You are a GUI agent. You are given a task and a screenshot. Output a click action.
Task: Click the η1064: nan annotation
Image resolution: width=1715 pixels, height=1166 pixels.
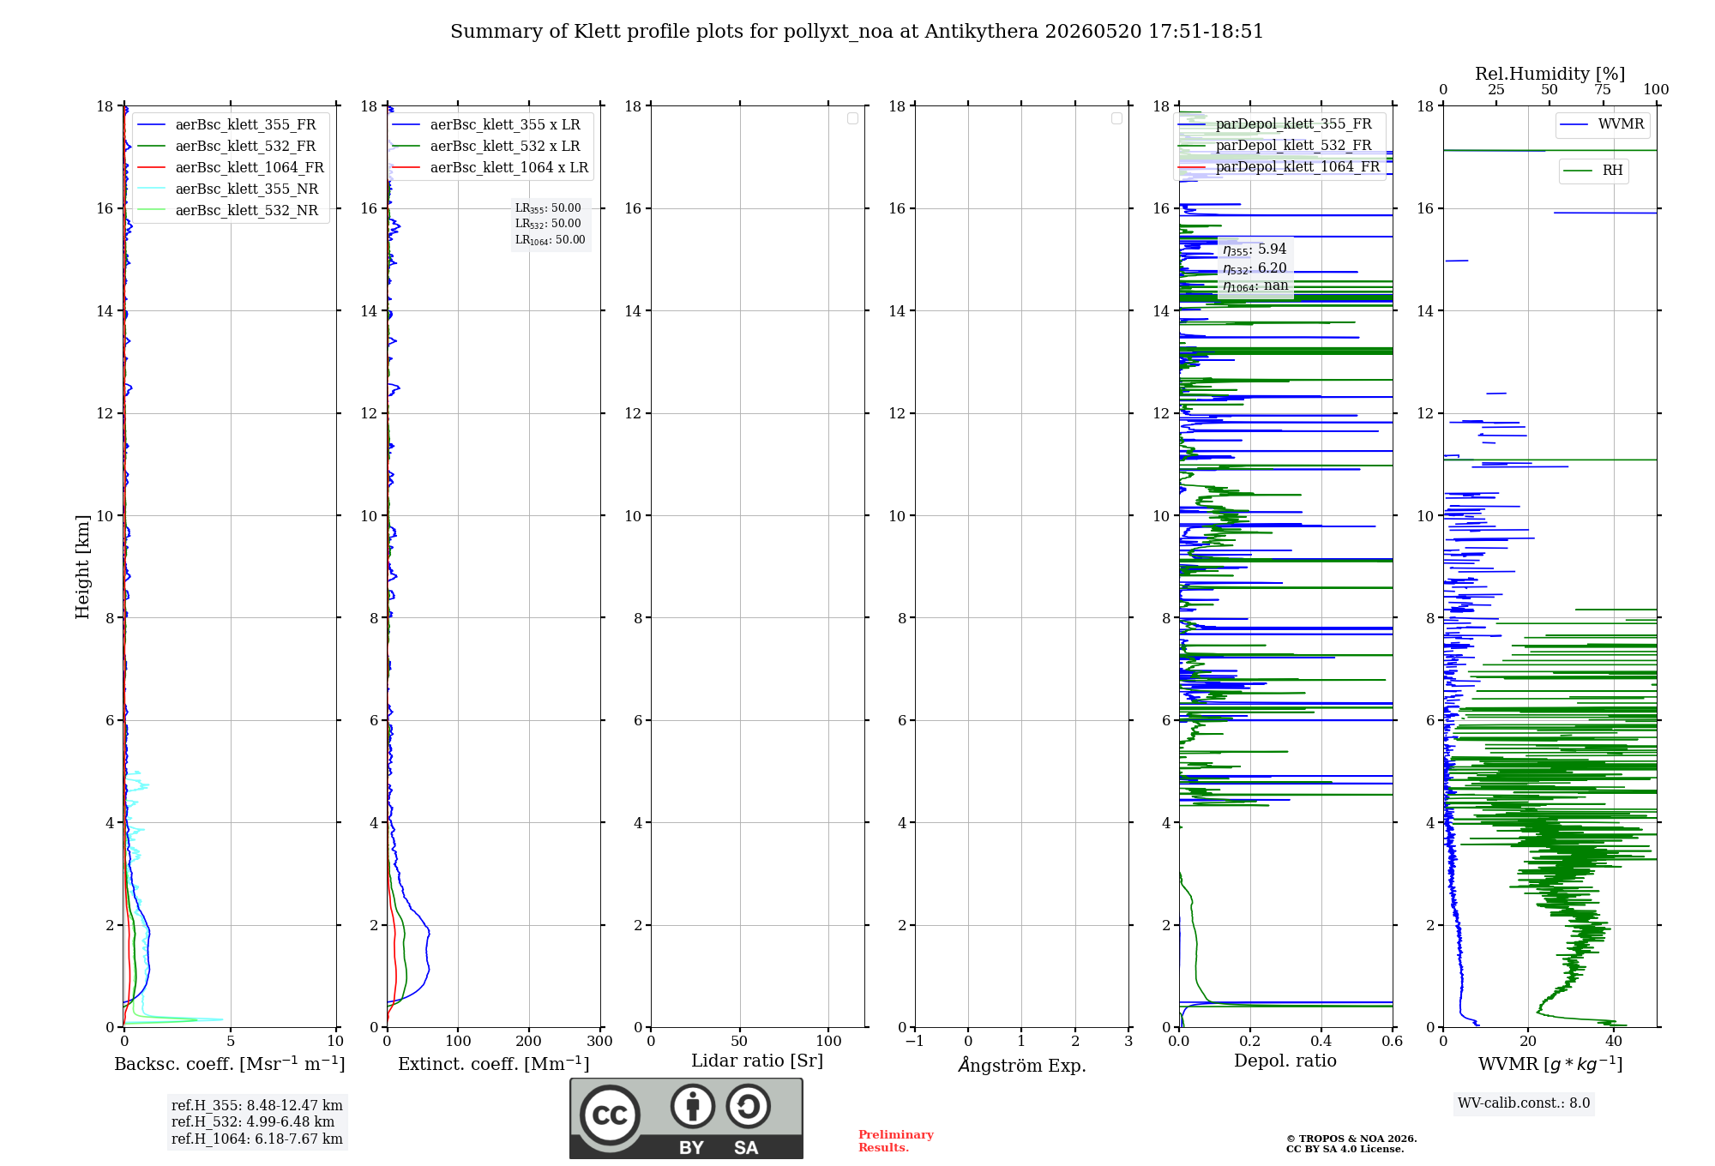[1255, 286]
